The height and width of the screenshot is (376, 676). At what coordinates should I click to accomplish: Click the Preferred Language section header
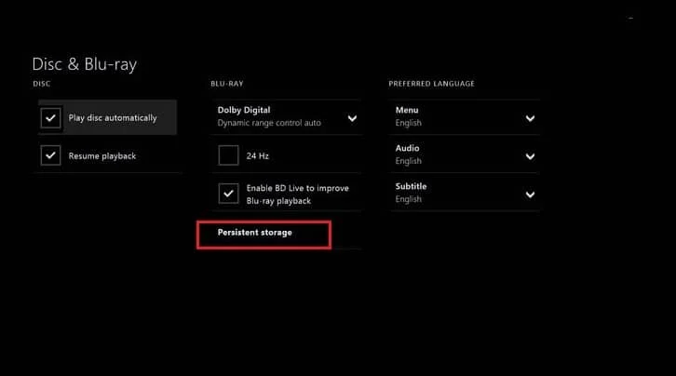(x=431, y=84)
